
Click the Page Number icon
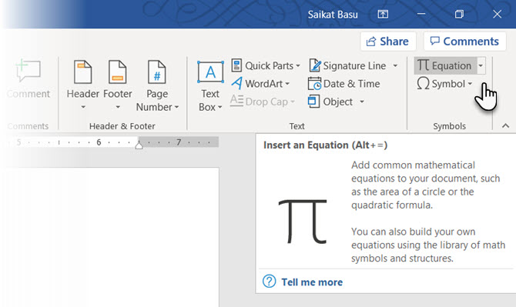coord(157,72)
